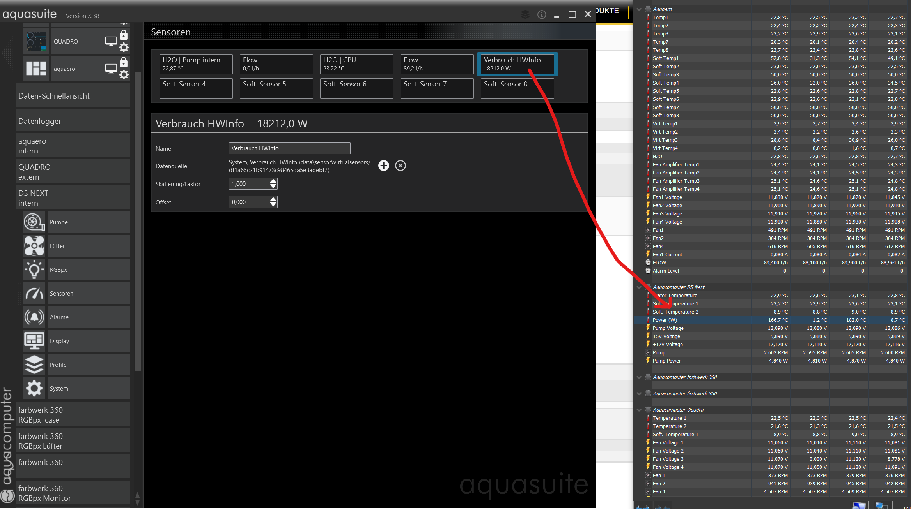Screen dimensions: 911x509
Task: Add a data source with plus icon
Action: (x=384, y=166)
